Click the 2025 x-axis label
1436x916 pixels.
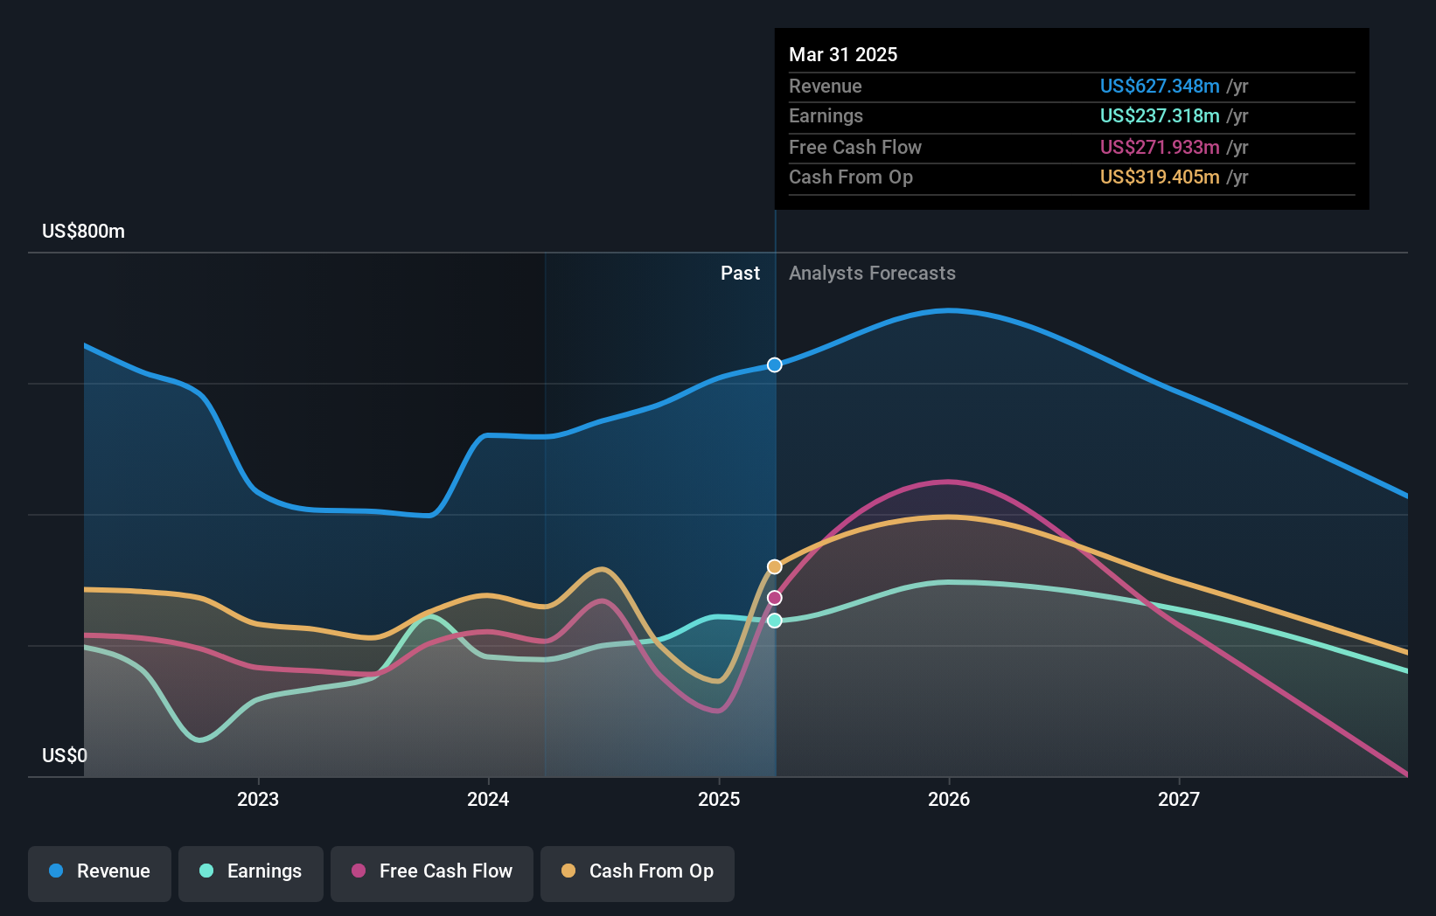tap(719, 799)
